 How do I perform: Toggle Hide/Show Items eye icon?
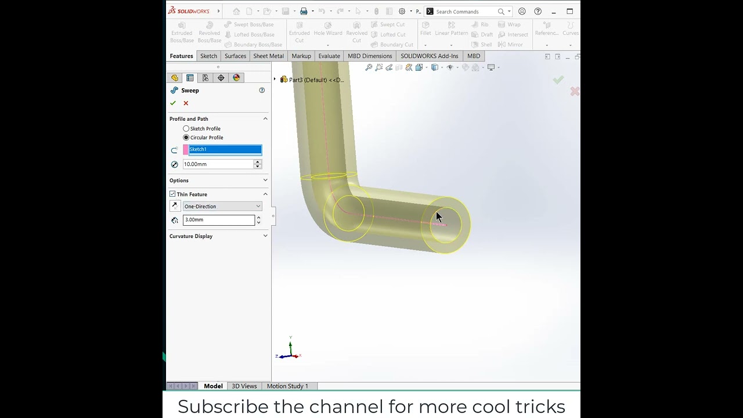tap(450, 67)
